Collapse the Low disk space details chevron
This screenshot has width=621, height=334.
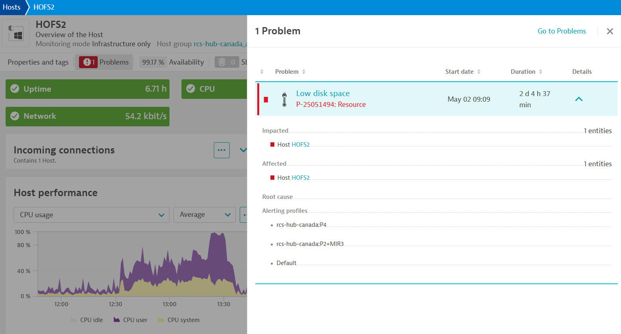coord(579,99)
